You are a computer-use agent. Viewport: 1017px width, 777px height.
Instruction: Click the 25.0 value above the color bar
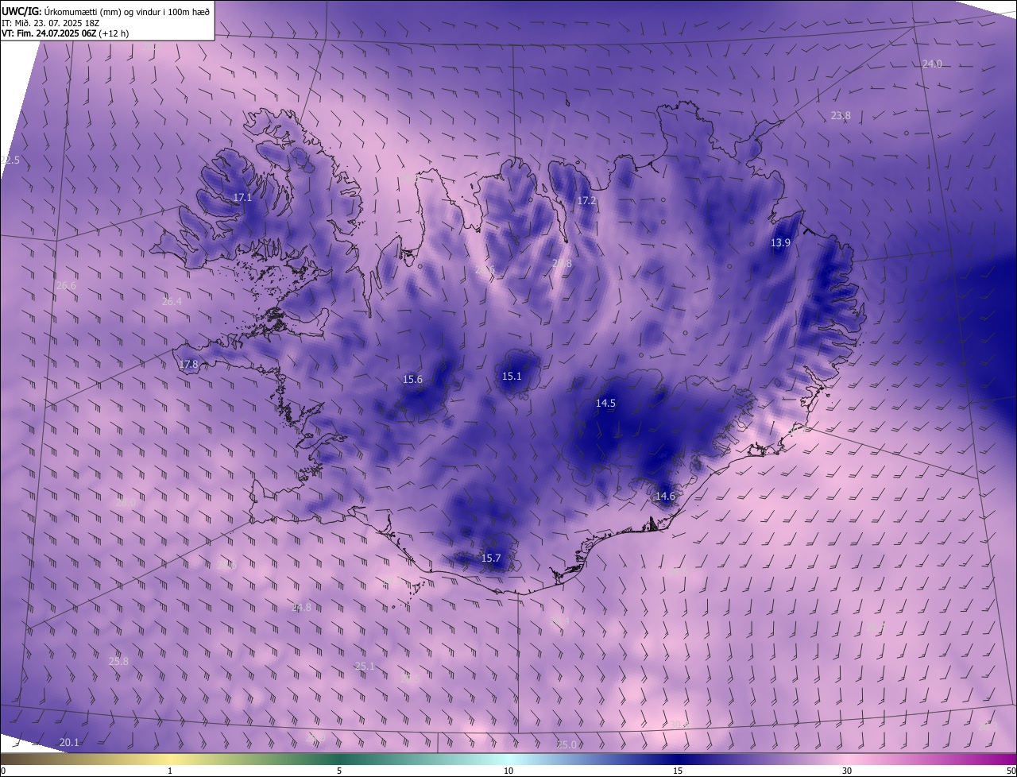[x=567, y=745]
